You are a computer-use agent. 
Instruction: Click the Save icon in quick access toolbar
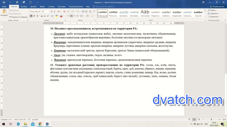point(4,2)
